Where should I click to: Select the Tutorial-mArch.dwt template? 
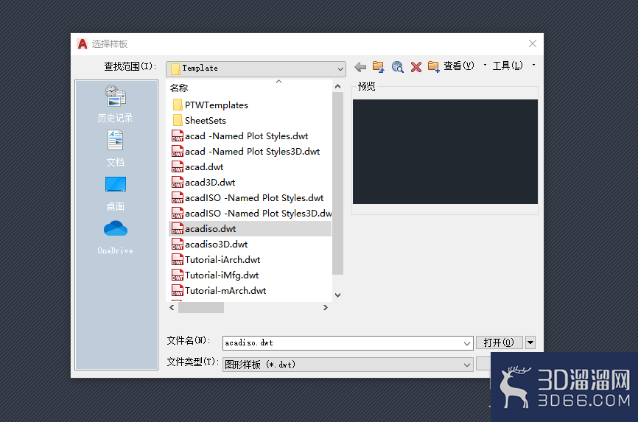pos(219,291)
